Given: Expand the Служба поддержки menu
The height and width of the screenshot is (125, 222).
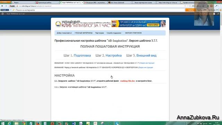Looking at the screenshot, I should pos(114,33).
